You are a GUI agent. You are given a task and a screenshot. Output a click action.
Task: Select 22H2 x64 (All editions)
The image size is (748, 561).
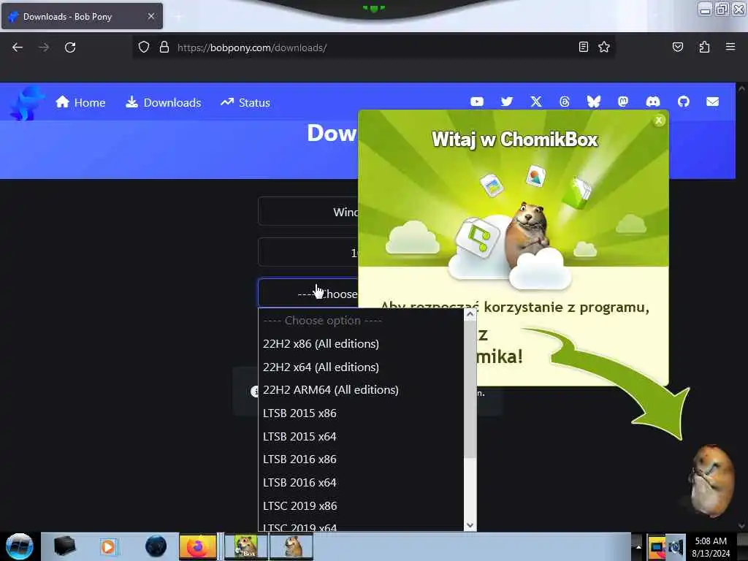tap(361, 367)
